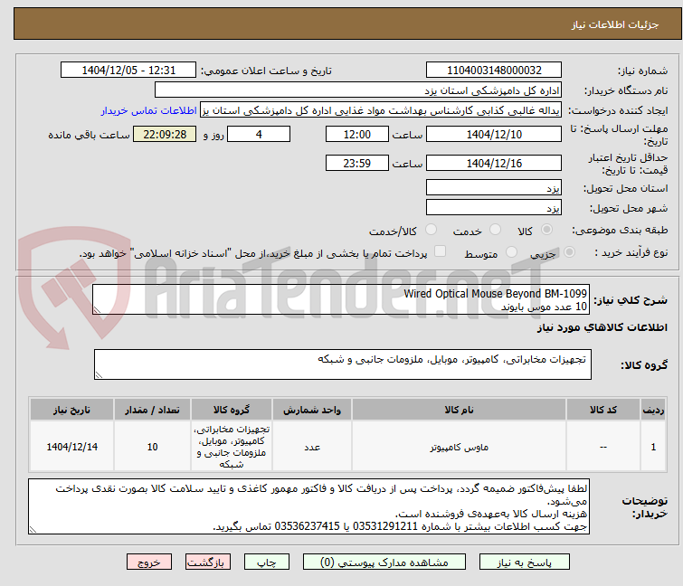Click the تاریخ نیاز column header
The image size is (683, 586).
[x=71, y=410]
